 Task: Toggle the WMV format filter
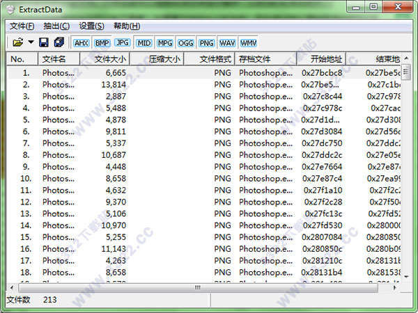pos(248,43)
